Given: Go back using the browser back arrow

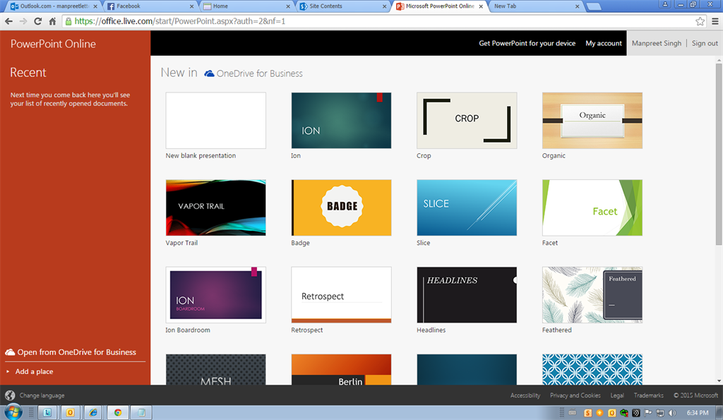Looking at the screenshot, I should pyautogui.click(x=8, y=21).
